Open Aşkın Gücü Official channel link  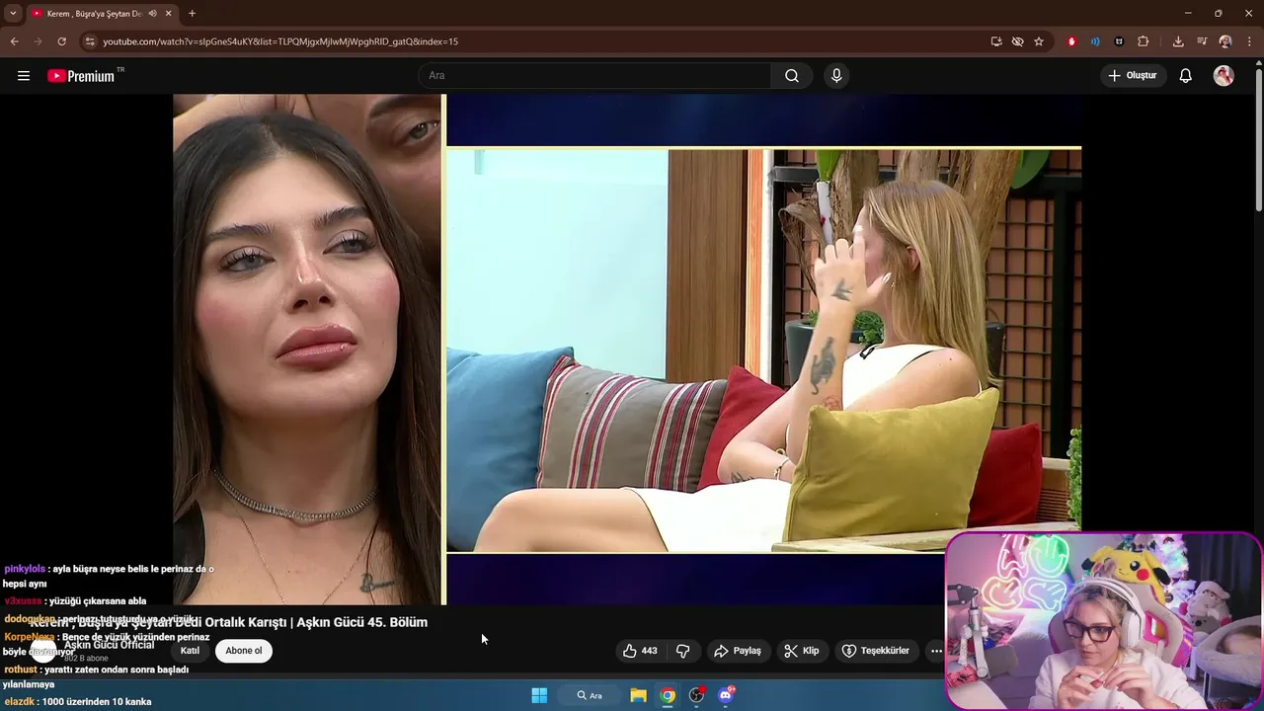[109, 645]
